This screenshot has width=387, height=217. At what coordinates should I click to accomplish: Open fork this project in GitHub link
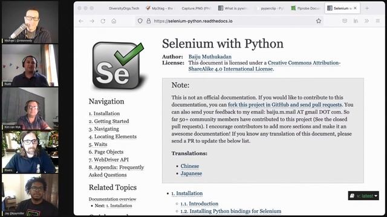pyautogui.click(x=285, y=104)
